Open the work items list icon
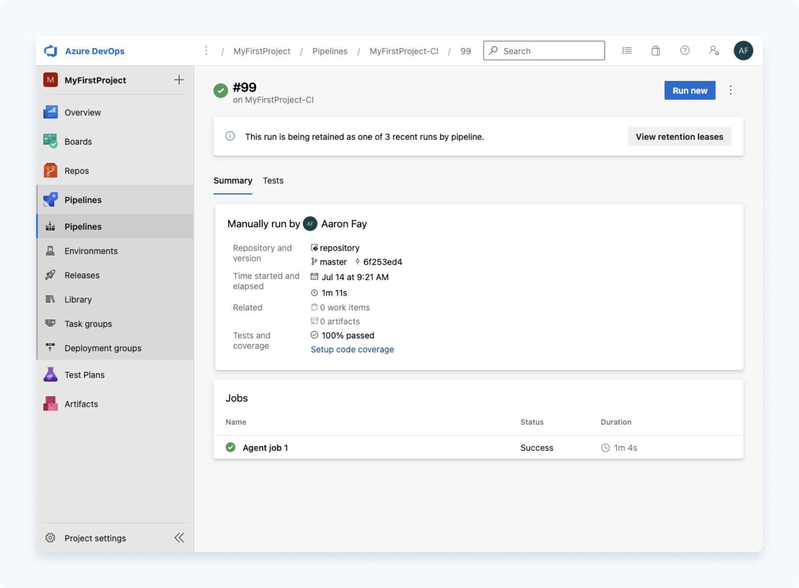The width and height of the screenshot is (799, 588). coord(627,51)
